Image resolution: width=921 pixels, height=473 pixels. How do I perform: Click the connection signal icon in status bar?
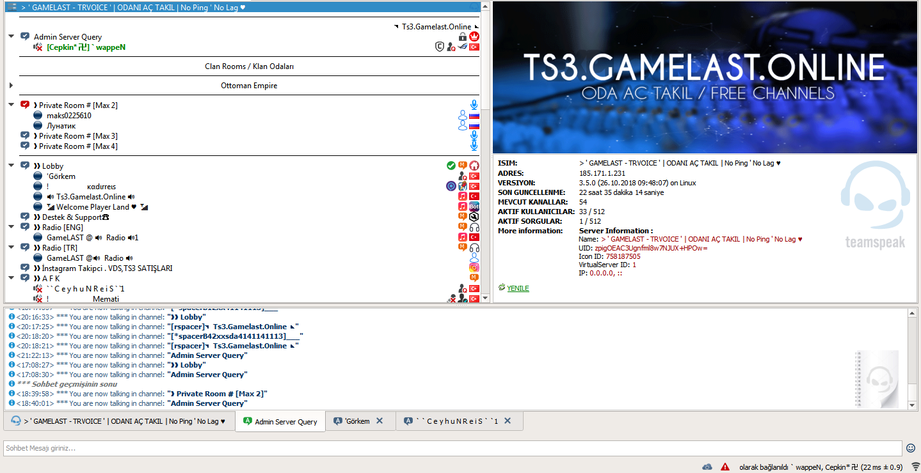(x=915, y=467)
